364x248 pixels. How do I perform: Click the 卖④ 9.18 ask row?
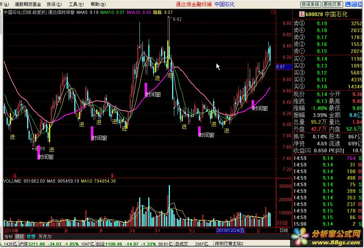(327, 30)
